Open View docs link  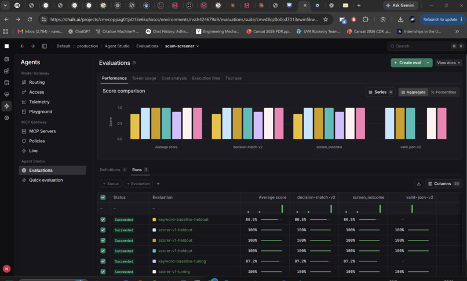point(448,63)
